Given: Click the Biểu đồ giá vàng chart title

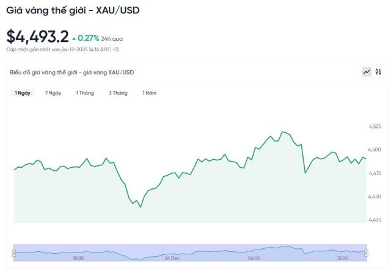Looking at the screenshot, I should click(71, 73).
